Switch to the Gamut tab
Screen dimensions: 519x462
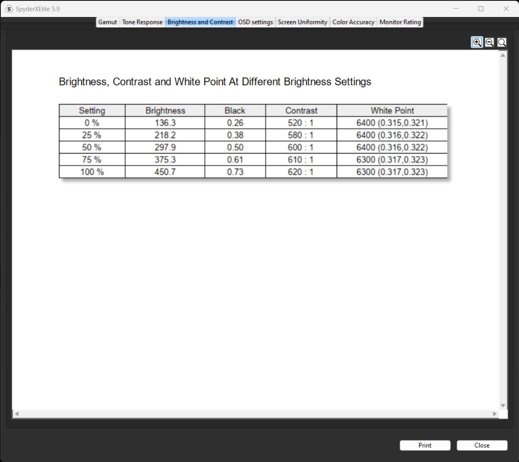click(107, 22)
